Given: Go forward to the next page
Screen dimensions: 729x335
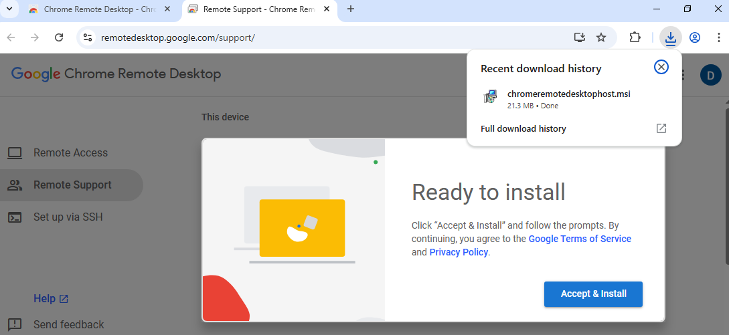Looking at the screenshot, I should [x=34, y=37].
